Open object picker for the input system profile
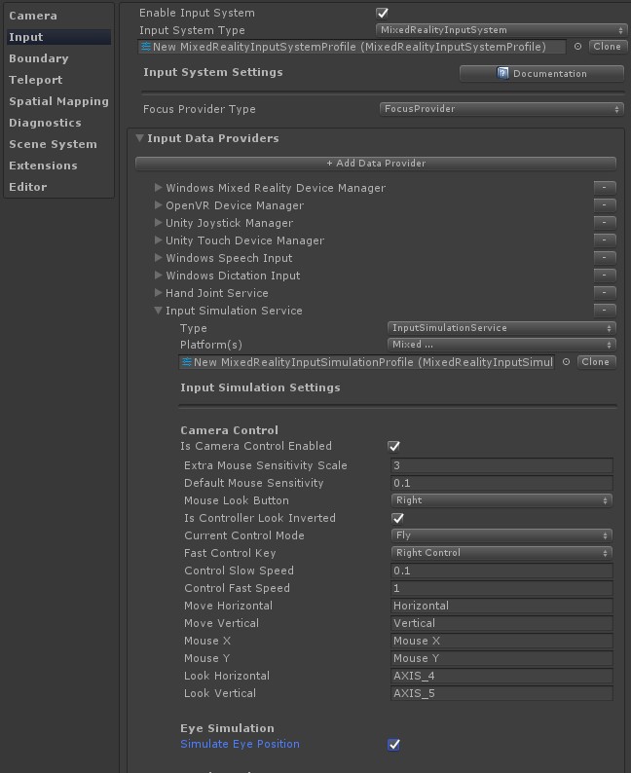The image size is (631, 773). point(577,47)
